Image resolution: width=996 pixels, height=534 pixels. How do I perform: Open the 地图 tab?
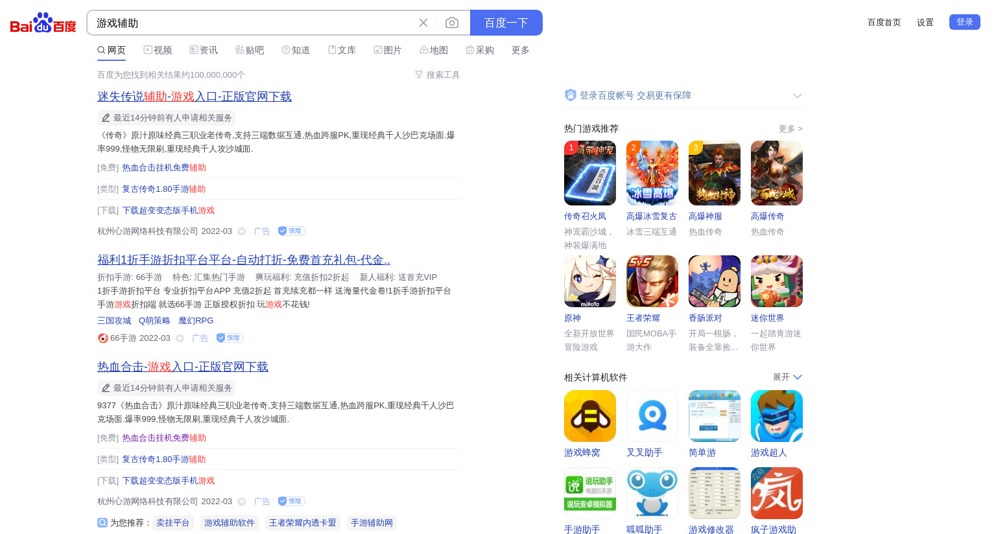[x=434, y=50]
